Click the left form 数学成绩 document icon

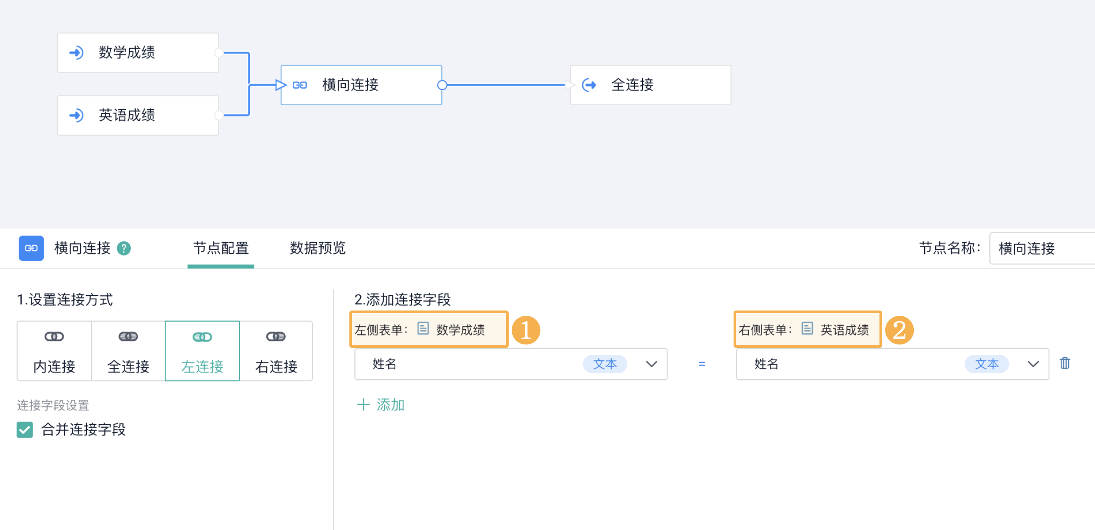tap(423, 329)
